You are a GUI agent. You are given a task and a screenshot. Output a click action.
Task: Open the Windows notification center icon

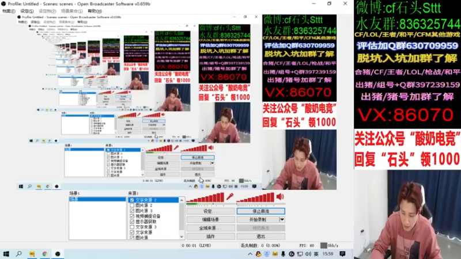click(x=342, y=254)
